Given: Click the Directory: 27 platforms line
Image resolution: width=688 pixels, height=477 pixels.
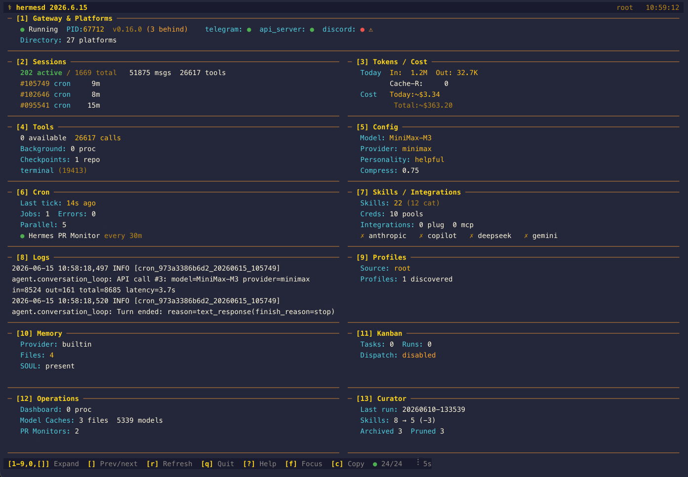Looking at the screenshot, I should [68, 40].
